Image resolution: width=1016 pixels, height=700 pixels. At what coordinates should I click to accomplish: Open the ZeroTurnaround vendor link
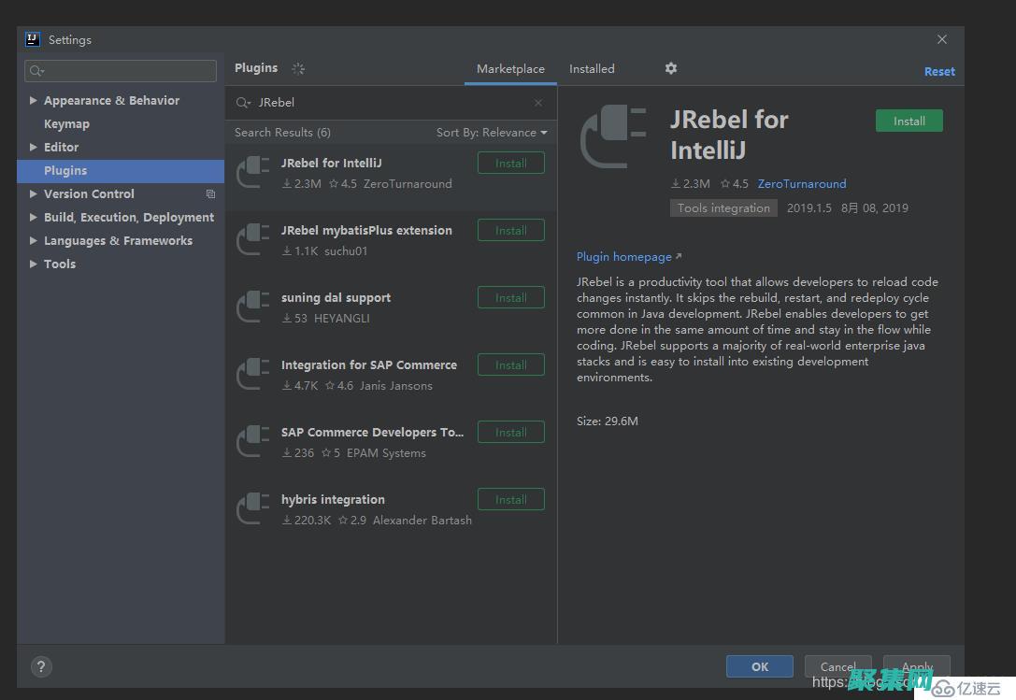[x=802, y=184]
